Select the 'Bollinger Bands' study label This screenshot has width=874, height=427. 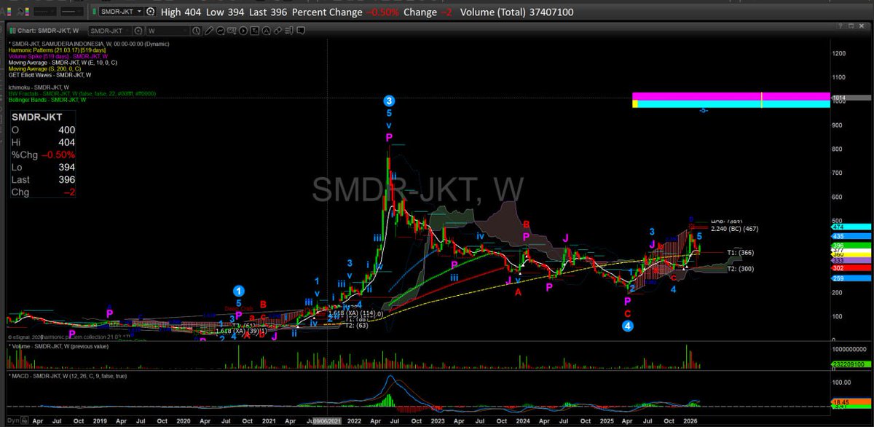coord(47,100)
